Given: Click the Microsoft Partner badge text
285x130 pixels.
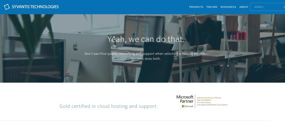Looking at the screenshot, I should click(185, 99).
